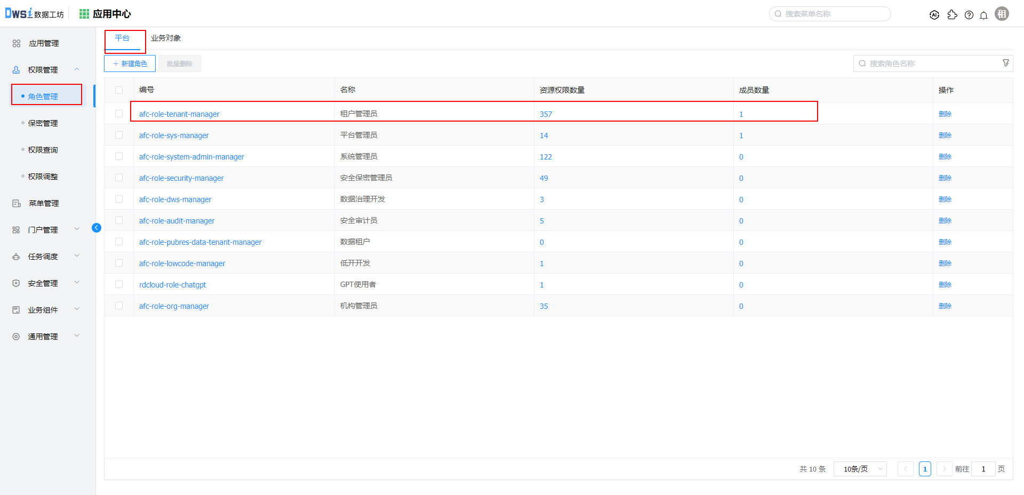
Task: Click the filter funnel icon in role search
Action: (1006, 63)
